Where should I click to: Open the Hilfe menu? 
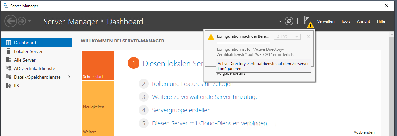tap(381, 21)
